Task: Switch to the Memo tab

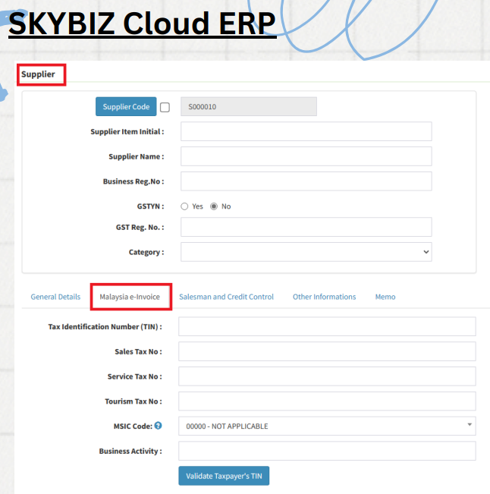Action: point(385,297)
